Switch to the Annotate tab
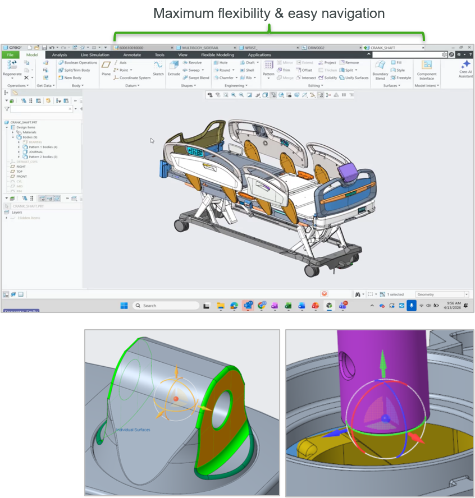Viewport: 475px width, 498px height. tap(133, 55)
